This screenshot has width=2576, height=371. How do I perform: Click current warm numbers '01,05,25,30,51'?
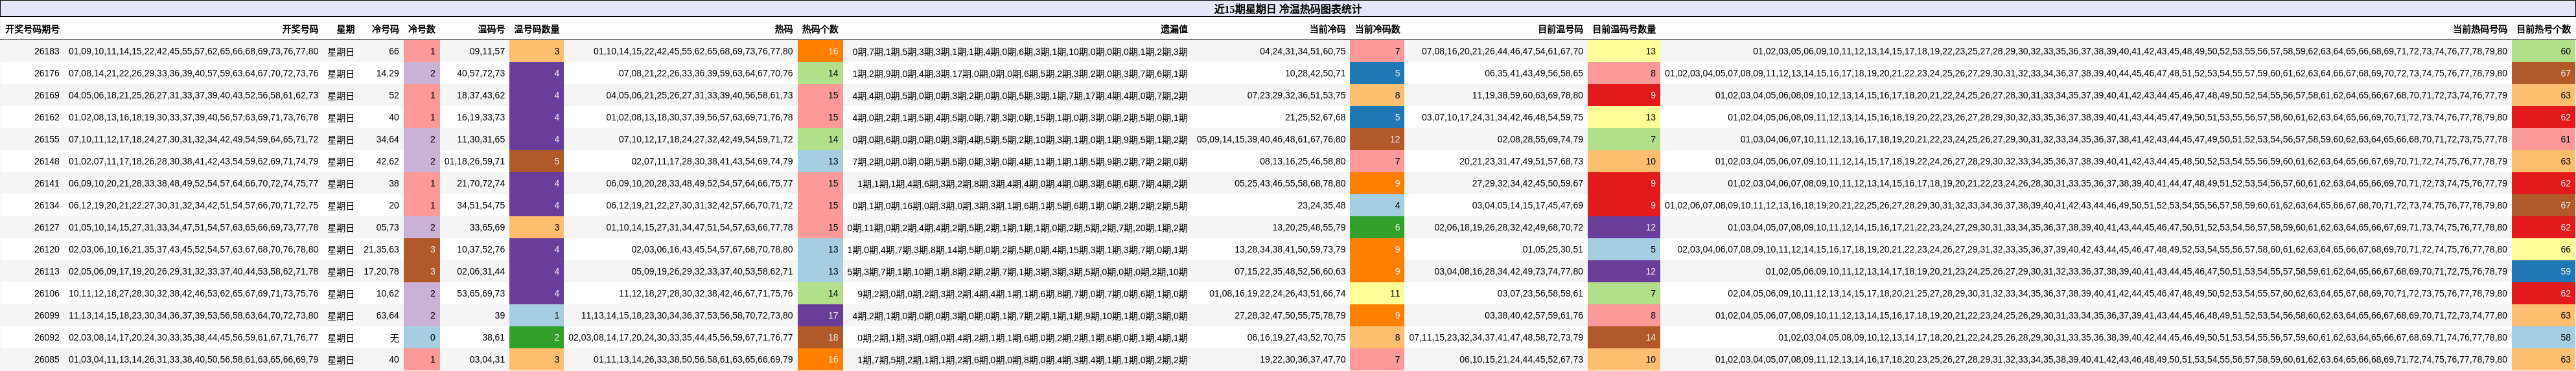click(1553, 249)
